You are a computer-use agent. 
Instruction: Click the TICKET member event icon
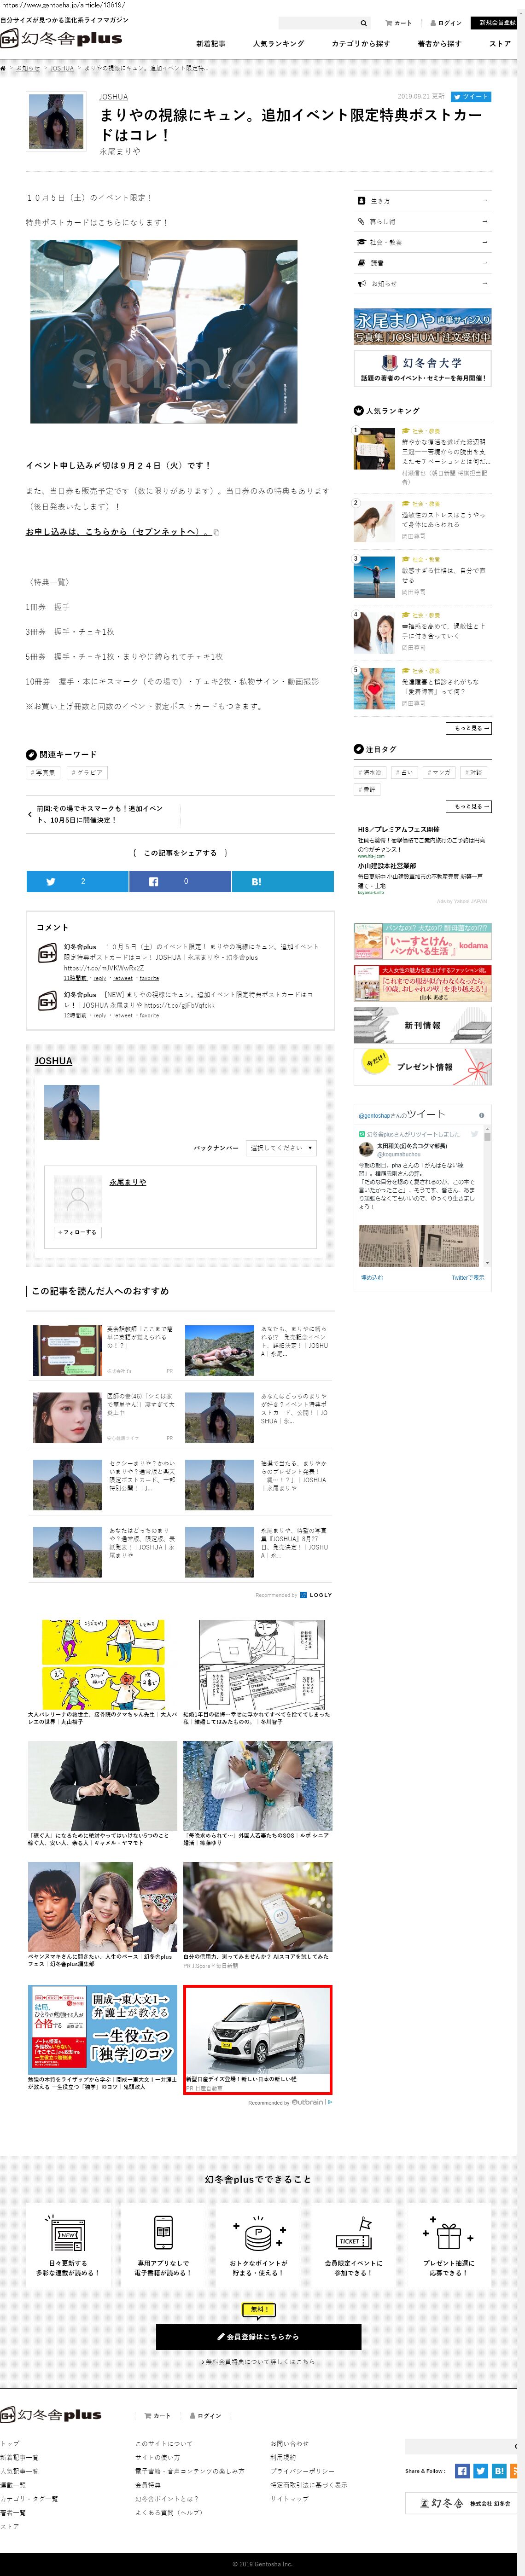click(x=353, y=2233)
